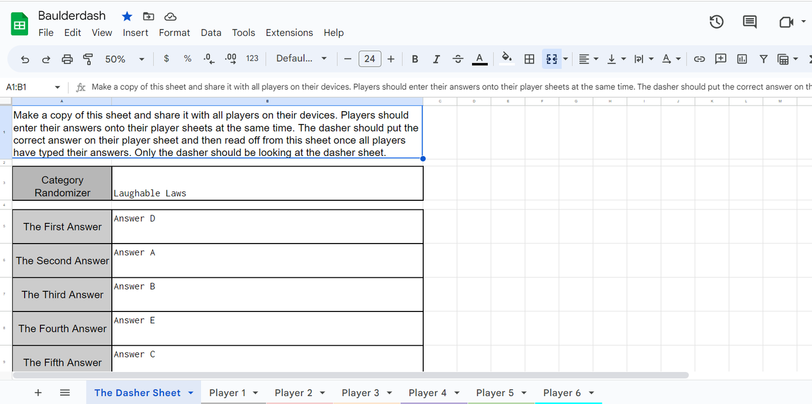The image size is (812, 404).
Task: Open the font family Default dropdown
Action: point(301,59)
